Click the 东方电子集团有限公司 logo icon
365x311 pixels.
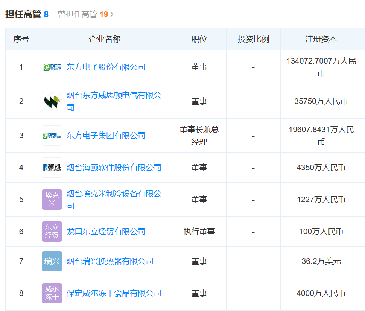point(52,136)
